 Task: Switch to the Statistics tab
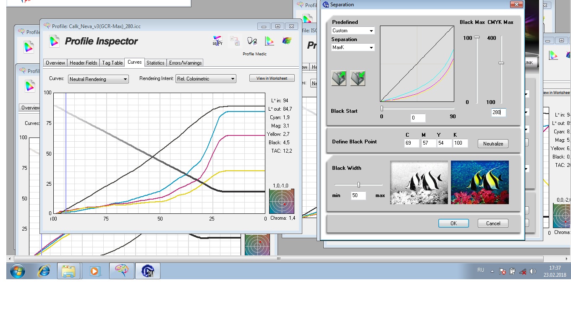click(155, 62)
